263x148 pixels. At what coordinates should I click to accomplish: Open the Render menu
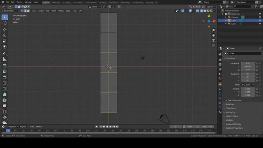pyautogui.click(x=19, y=2)
